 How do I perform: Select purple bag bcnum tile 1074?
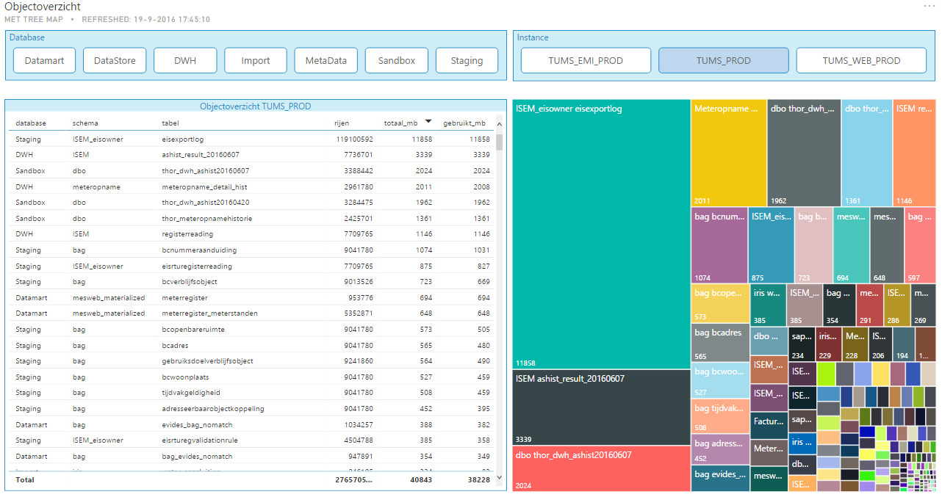719,245
